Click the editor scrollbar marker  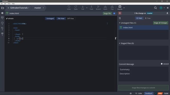pyautogui.click(x=116, y=38)
